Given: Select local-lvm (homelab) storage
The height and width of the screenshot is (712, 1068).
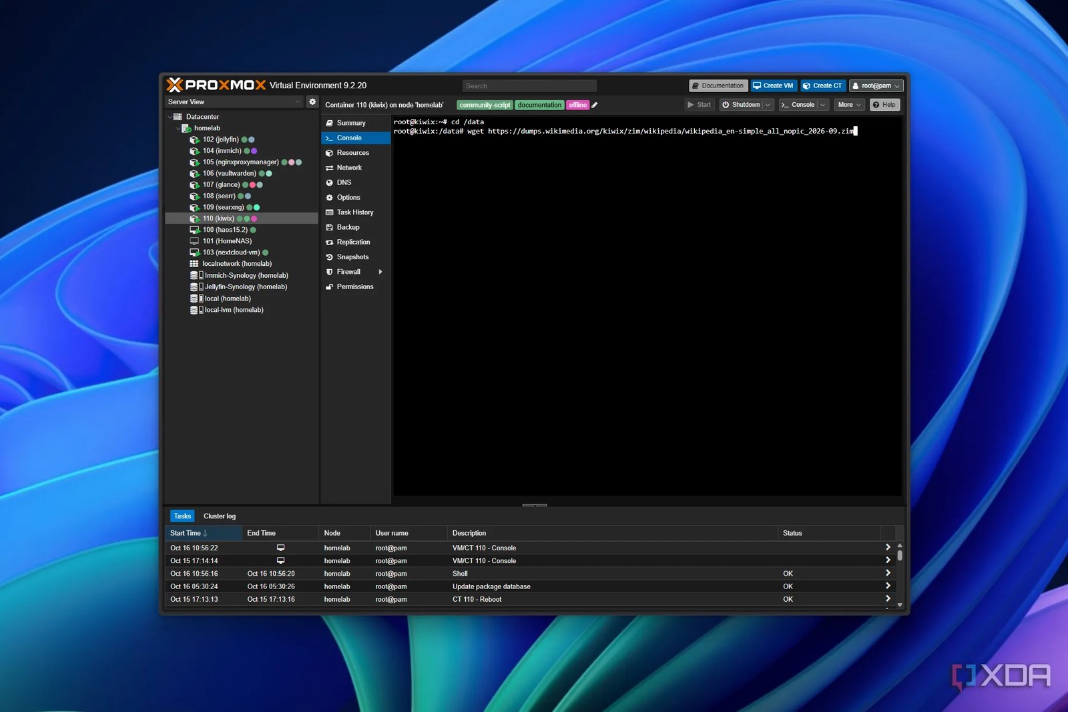Looking at the screenshot, I should pos(234,310).
